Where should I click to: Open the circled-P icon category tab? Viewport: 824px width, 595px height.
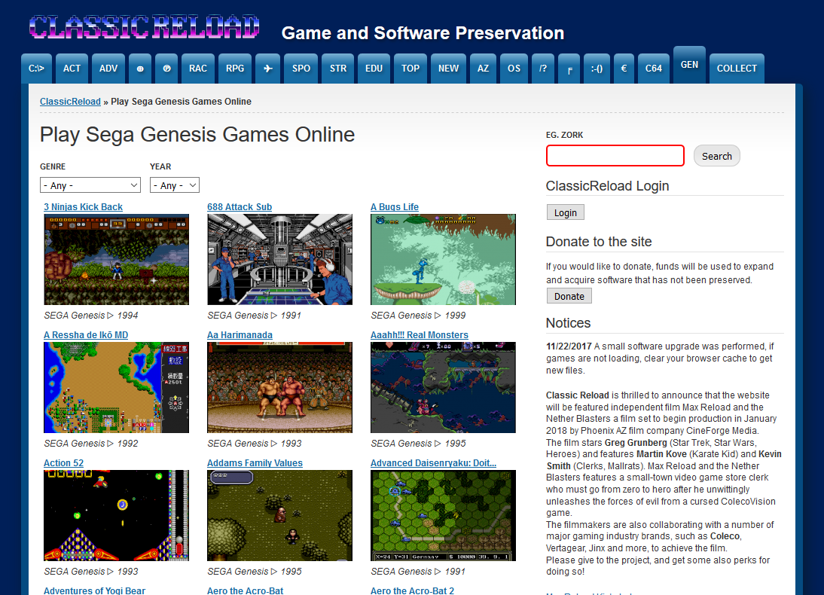pyautogui.click(x=166, y=68)
